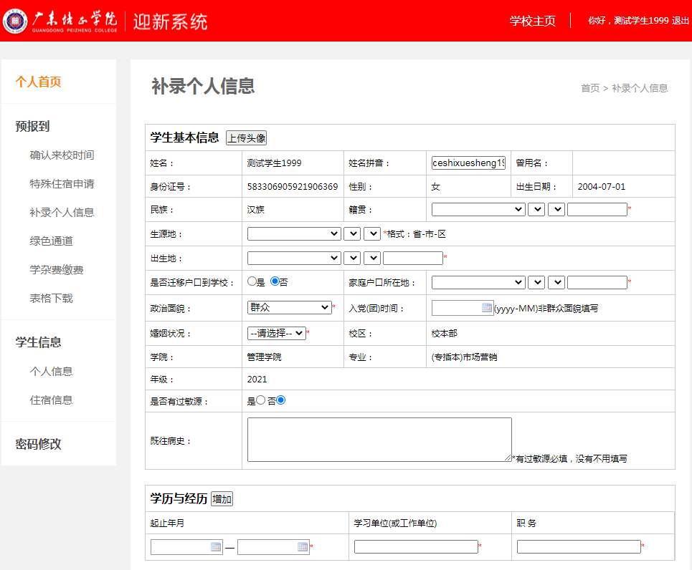
Task: Open the 学校主页 link
Action: click(532, 21)
